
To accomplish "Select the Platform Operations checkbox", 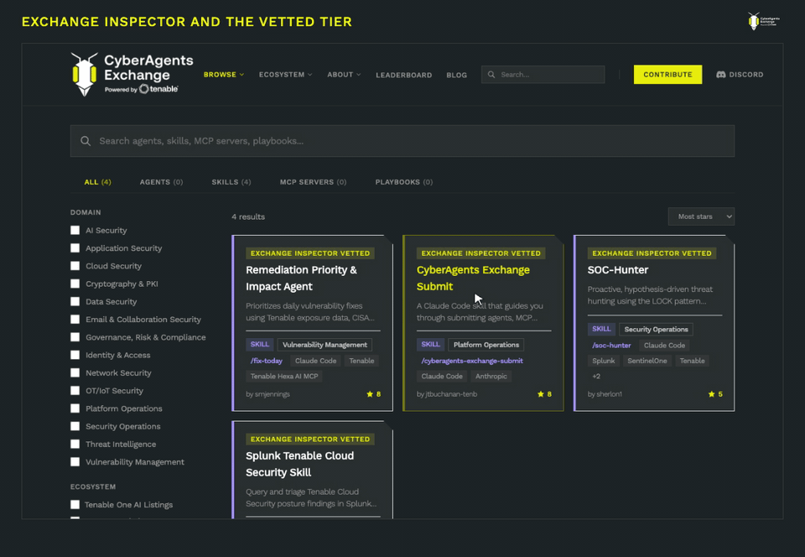I will coord(75,409).
